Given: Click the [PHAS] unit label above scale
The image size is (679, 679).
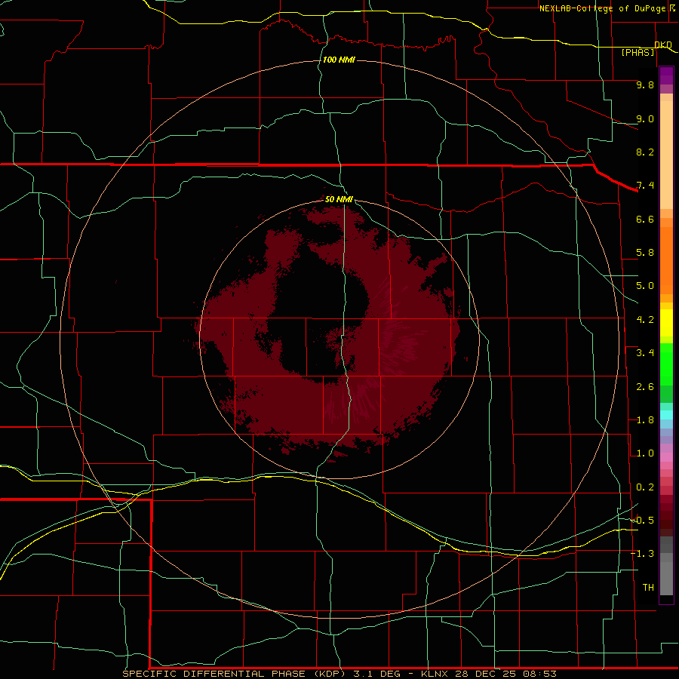Looking at the screenshot, I should pos(638,53).
